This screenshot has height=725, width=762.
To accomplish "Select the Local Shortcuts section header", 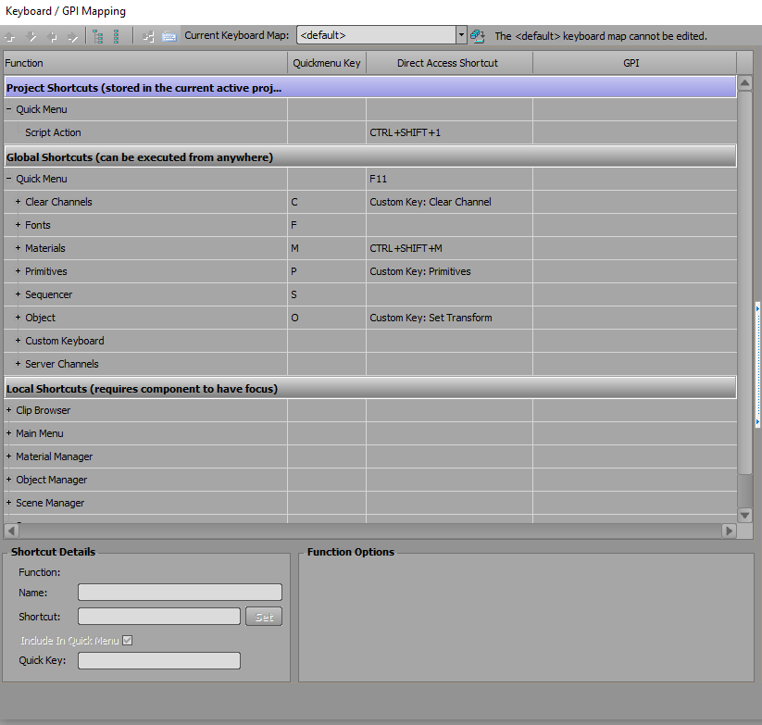I will tap(370, 389).
